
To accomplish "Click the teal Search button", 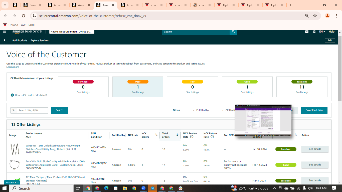I will [60, 110].
